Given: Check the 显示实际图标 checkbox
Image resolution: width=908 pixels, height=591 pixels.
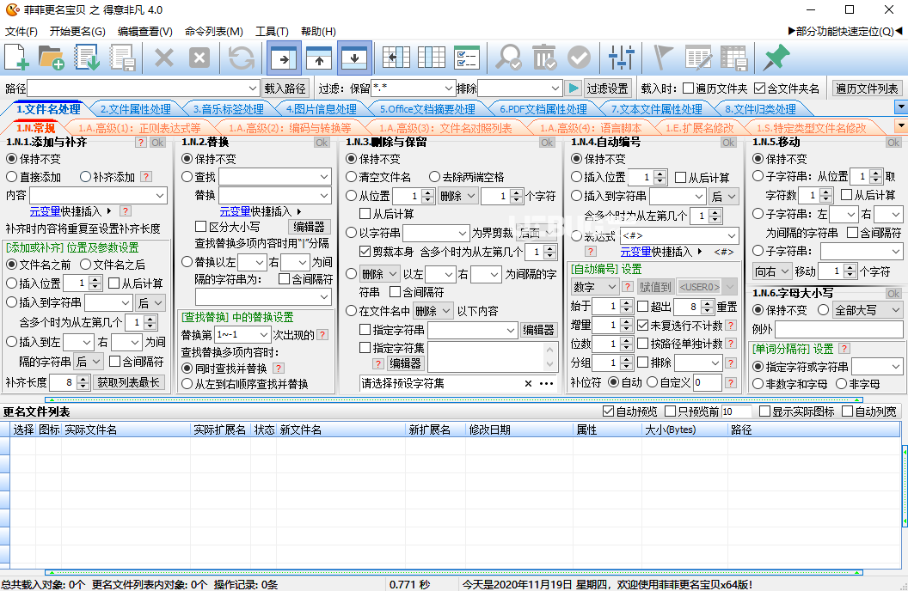Looking at the screenshot, I should point(764,411).
